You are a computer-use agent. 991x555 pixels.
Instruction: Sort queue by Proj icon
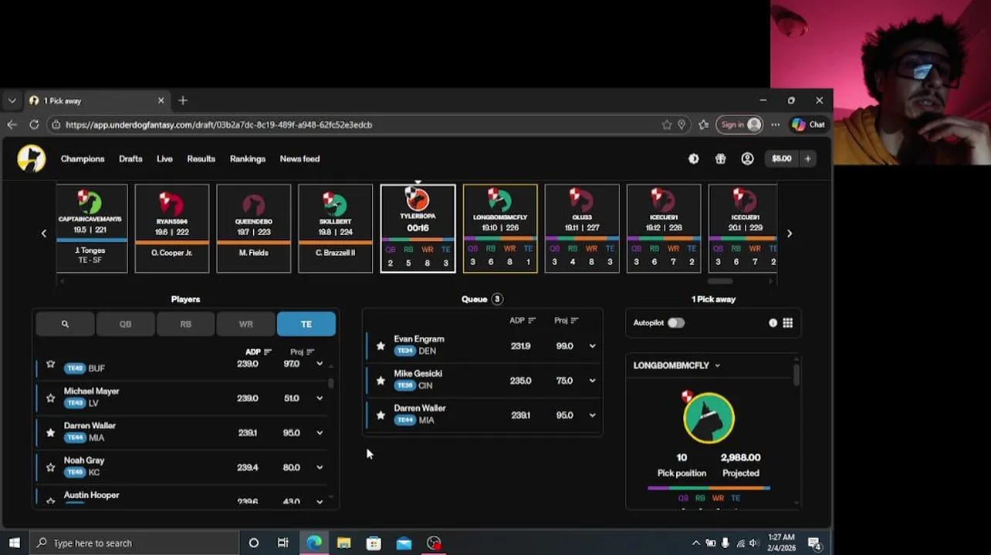[574, 321]
